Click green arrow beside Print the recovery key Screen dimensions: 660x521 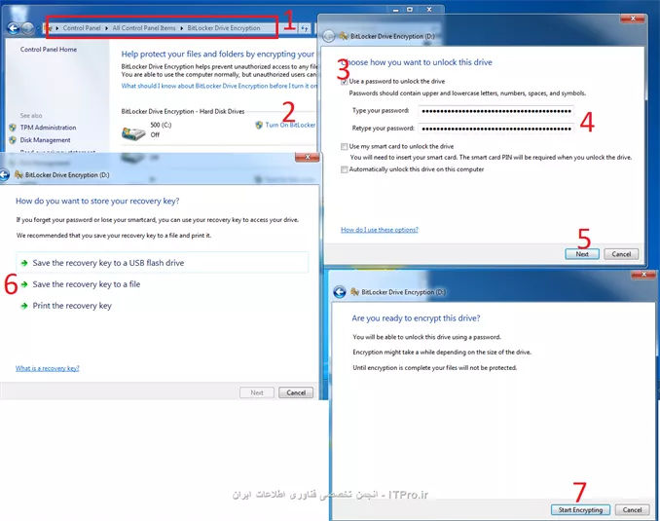24,306
